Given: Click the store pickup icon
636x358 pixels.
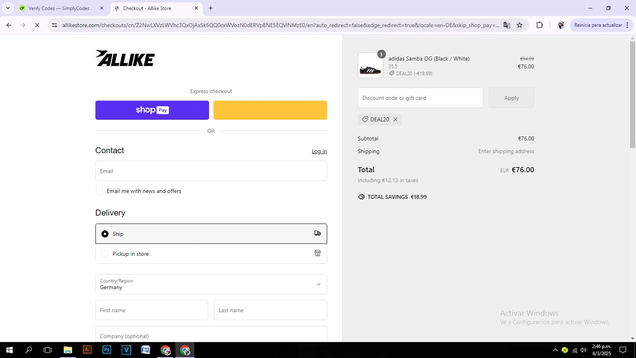Looking at the screenshot, I should [x=318, y=253].
